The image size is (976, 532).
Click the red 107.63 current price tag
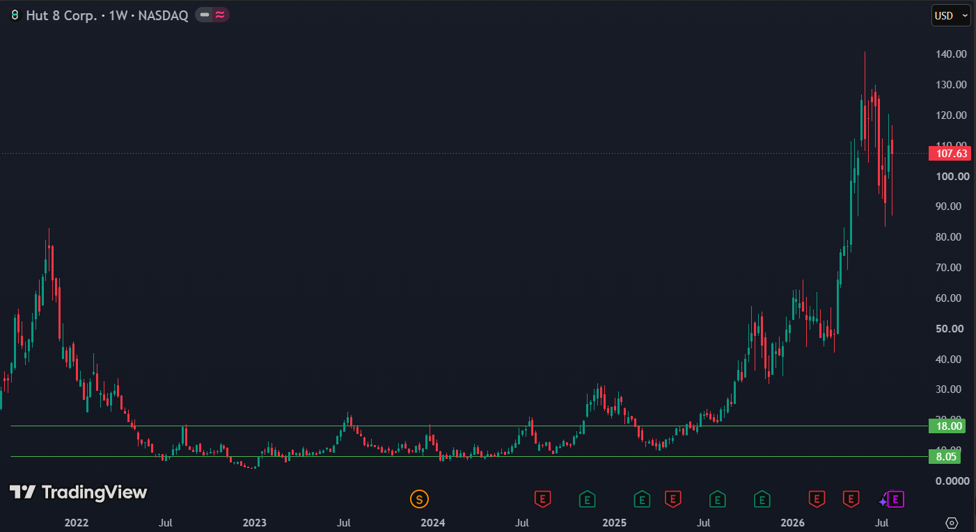click(950, 154)
